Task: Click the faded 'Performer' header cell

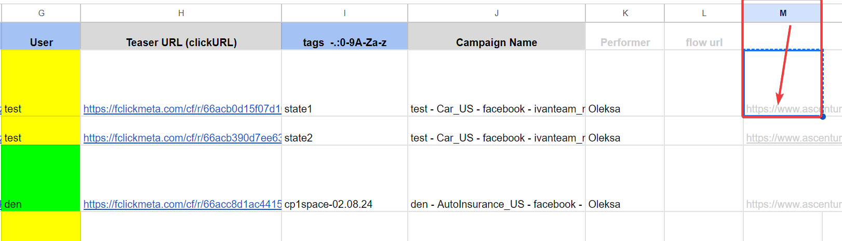Action: pyautogui.click(x=625, y=36)
